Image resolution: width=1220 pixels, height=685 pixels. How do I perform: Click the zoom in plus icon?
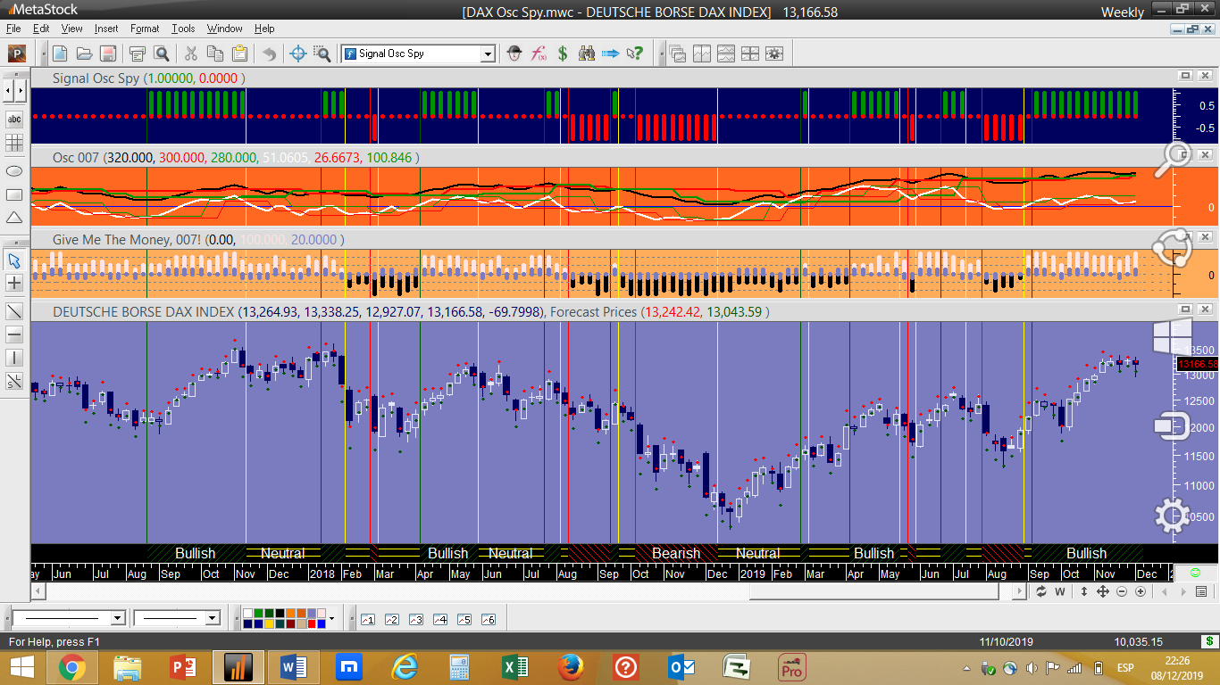click(x=1141, y=591)
